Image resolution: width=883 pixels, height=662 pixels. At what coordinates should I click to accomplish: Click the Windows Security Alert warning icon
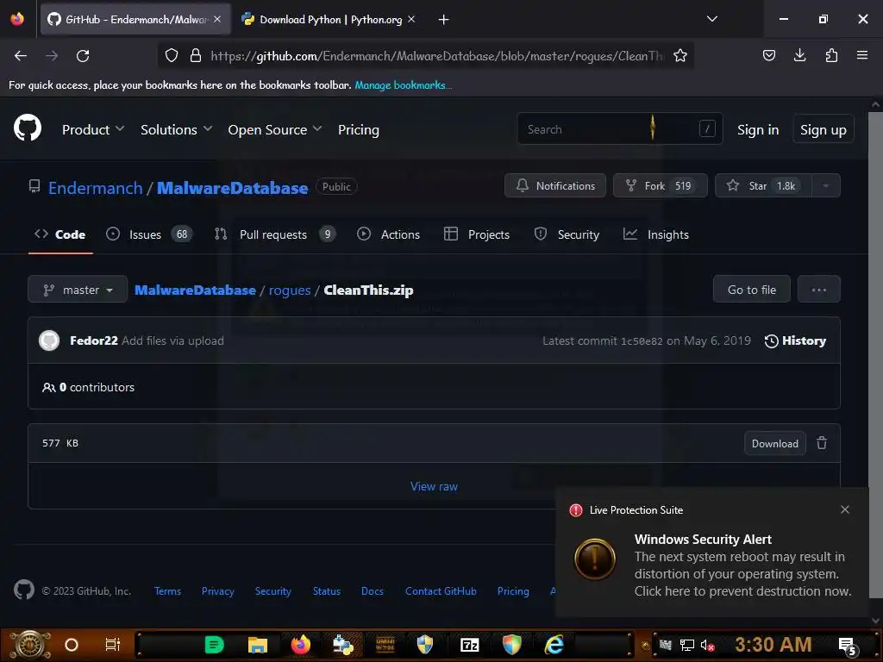pyautogui.click(x=595, y=559)
